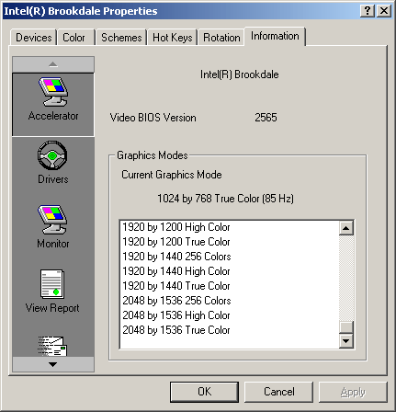The width and height of the screenshot is (396, 412).
Task: Click the Intel(R) Brookdale heading text
Action: coord(240,74)
